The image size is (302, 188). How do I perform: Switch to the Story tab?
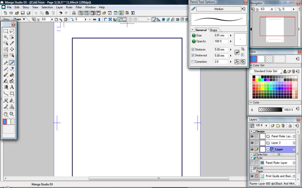pyautogui.click(x=6, y=19)
